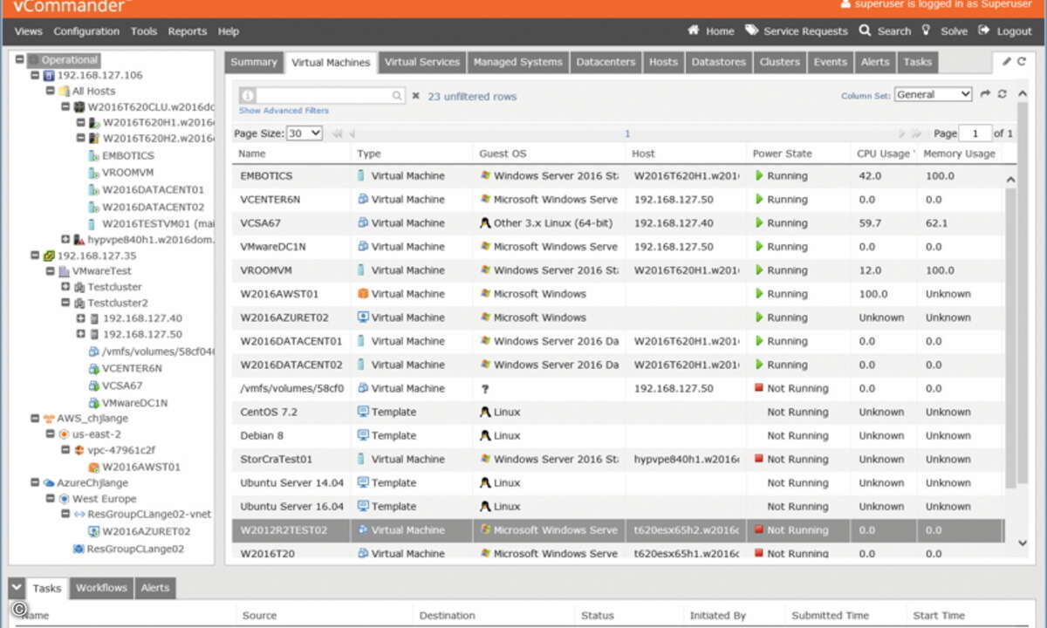This screenshot has width=1047, height=628.
Task: Open the Workflows tab in bottom panel
Action: pyautogui.click(x=101, y=588)
